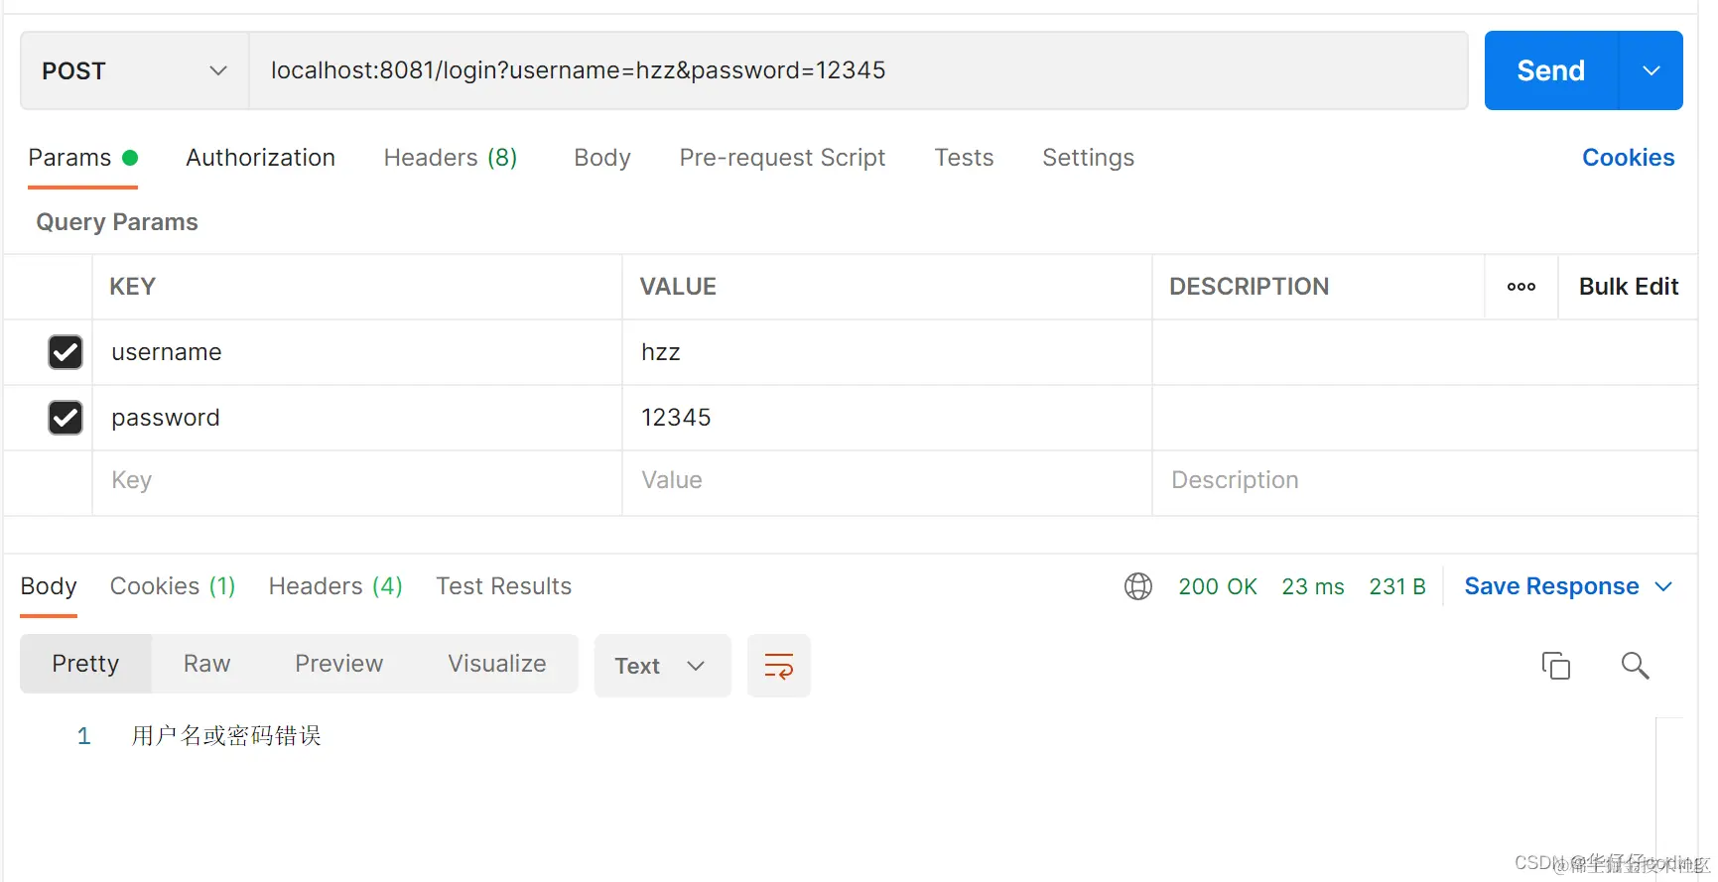1718x882 pixels.
Task: Click the username row description cell
Action: point(1424,352)
